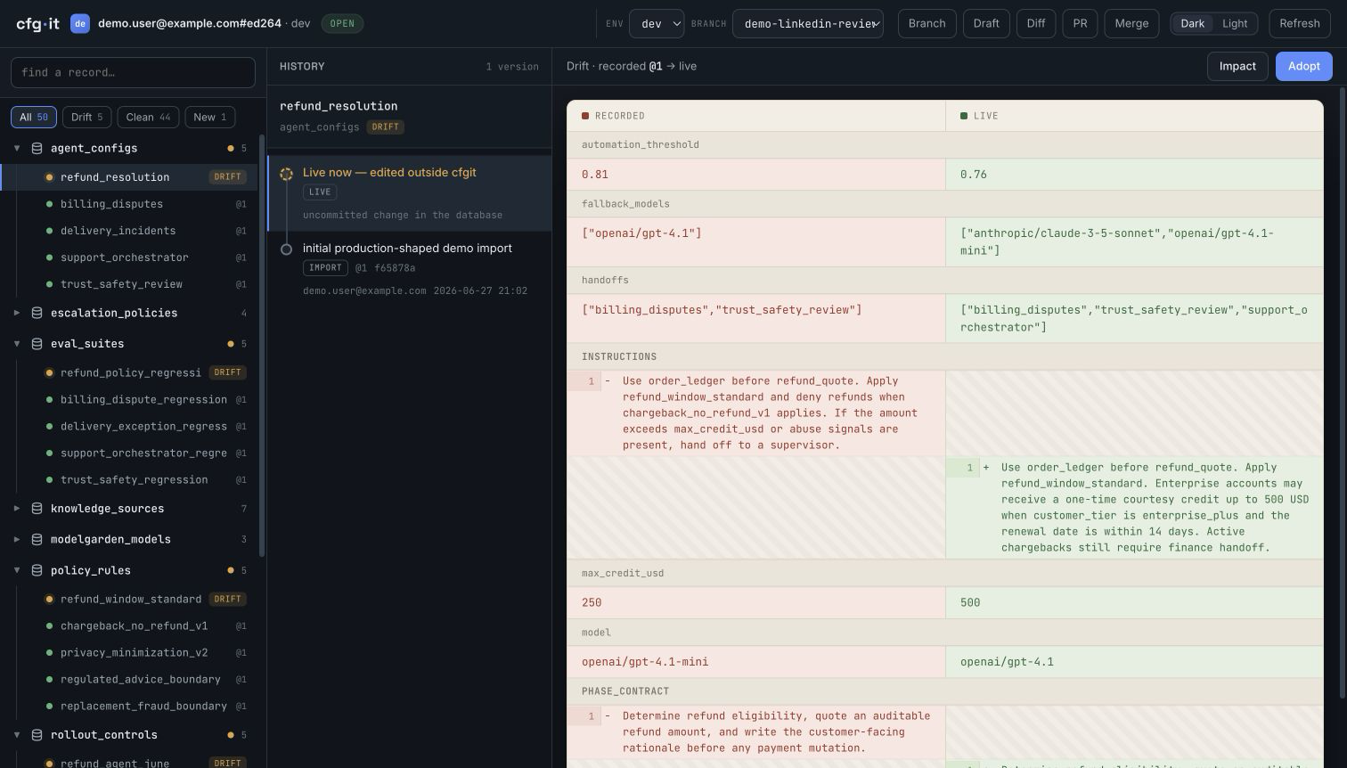Image resolution: width=1347 pixels, height=768 pixels.
Task: Select the refund_resolution record
Action: click(129, 177)
